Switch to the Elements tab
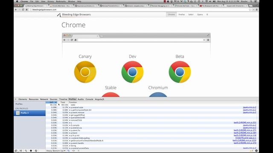Image resolution: width=273 pixels, height=153 pixels. point(23,99)
